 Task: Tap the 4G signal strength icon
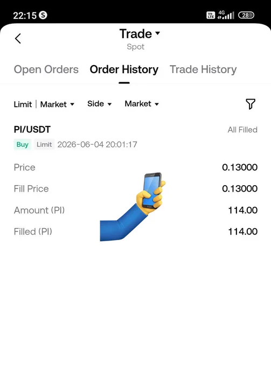click(x=226, y=15)
